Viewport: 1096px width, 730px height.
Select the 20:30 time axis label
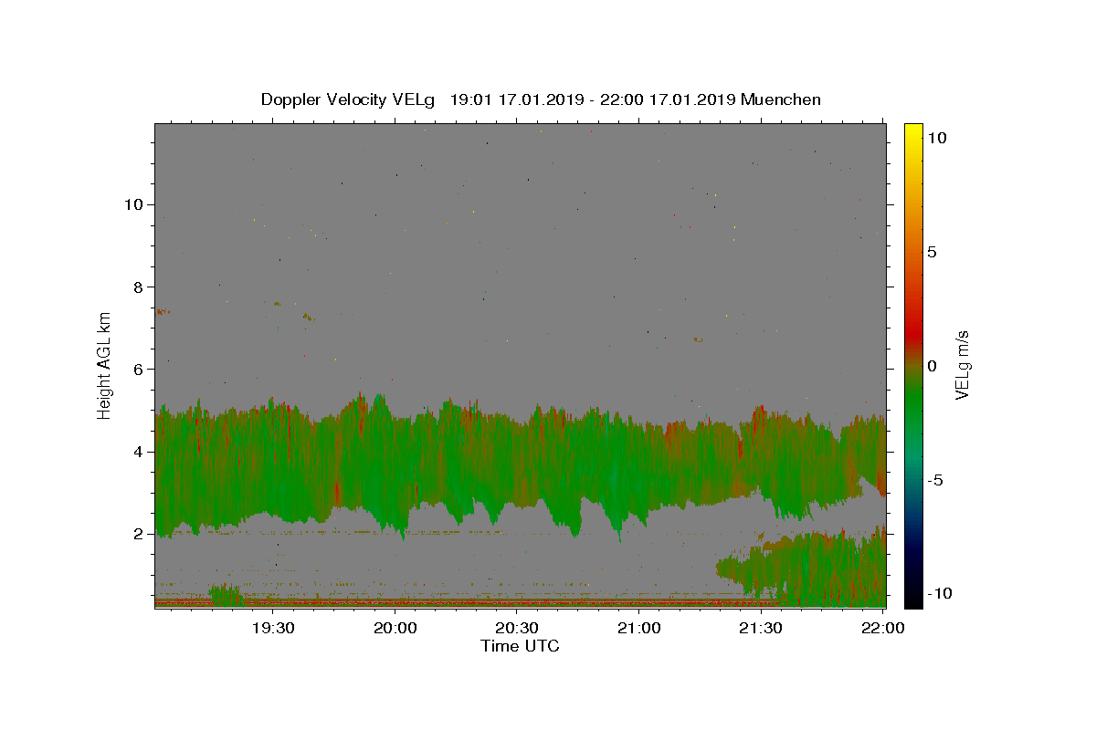point(517,628)
